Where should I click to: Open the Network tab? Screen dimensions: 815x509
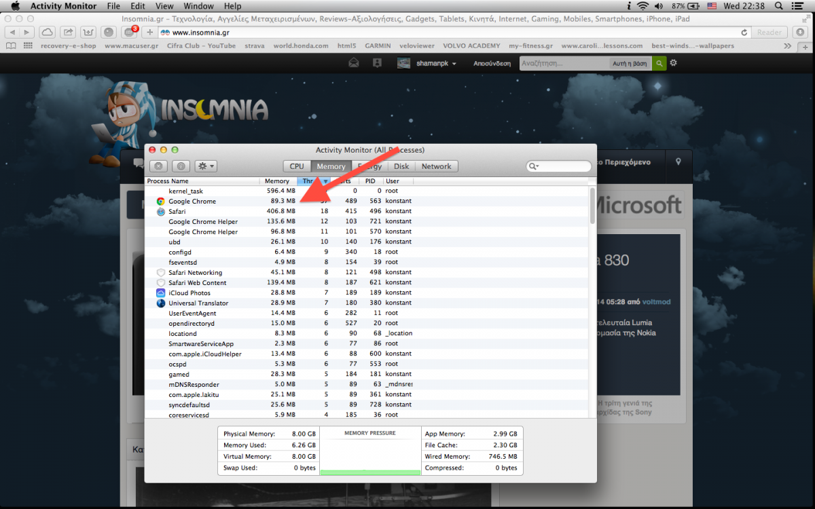[436, 166]
